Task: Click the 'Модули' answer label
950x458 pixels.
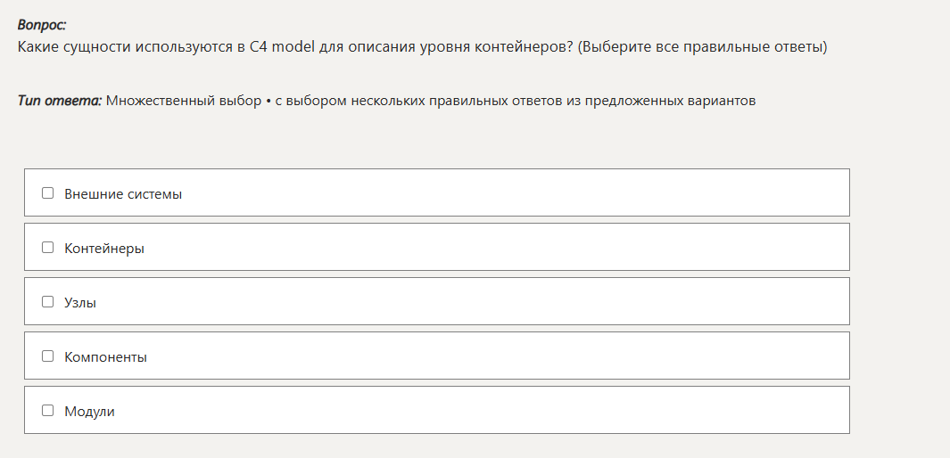Action: (x=89, y=412)
